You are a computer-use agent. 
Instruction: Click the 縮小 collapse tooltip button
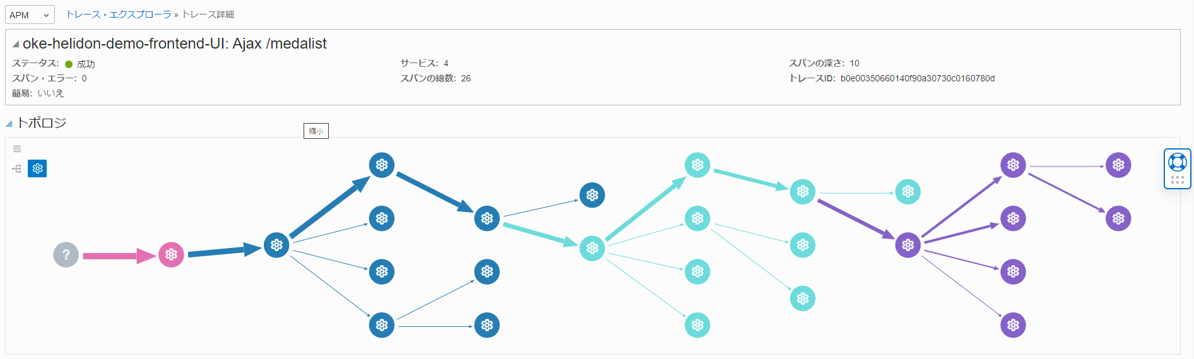pos(316,131)
